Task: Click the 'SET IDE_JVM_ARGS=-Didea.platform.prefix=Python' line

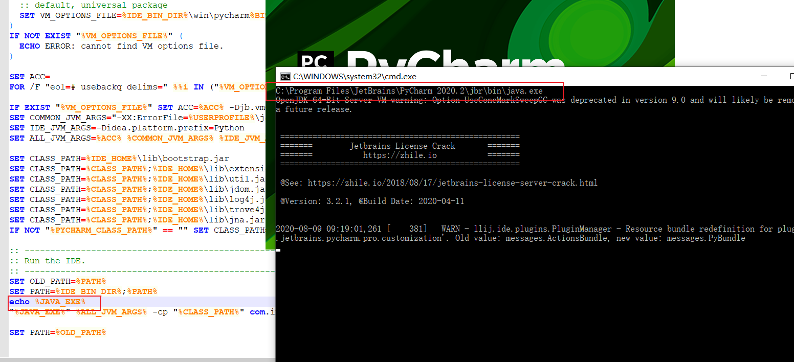Action: coord(127,128)
